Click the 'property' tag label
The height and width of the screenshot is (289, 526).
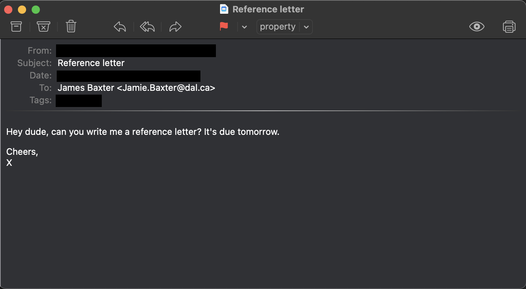tap(278, 27)
